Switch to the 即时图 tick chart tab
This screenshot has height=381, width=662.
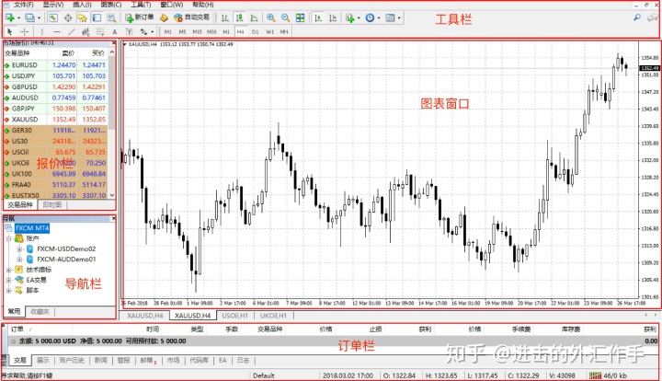click(52, 205)
